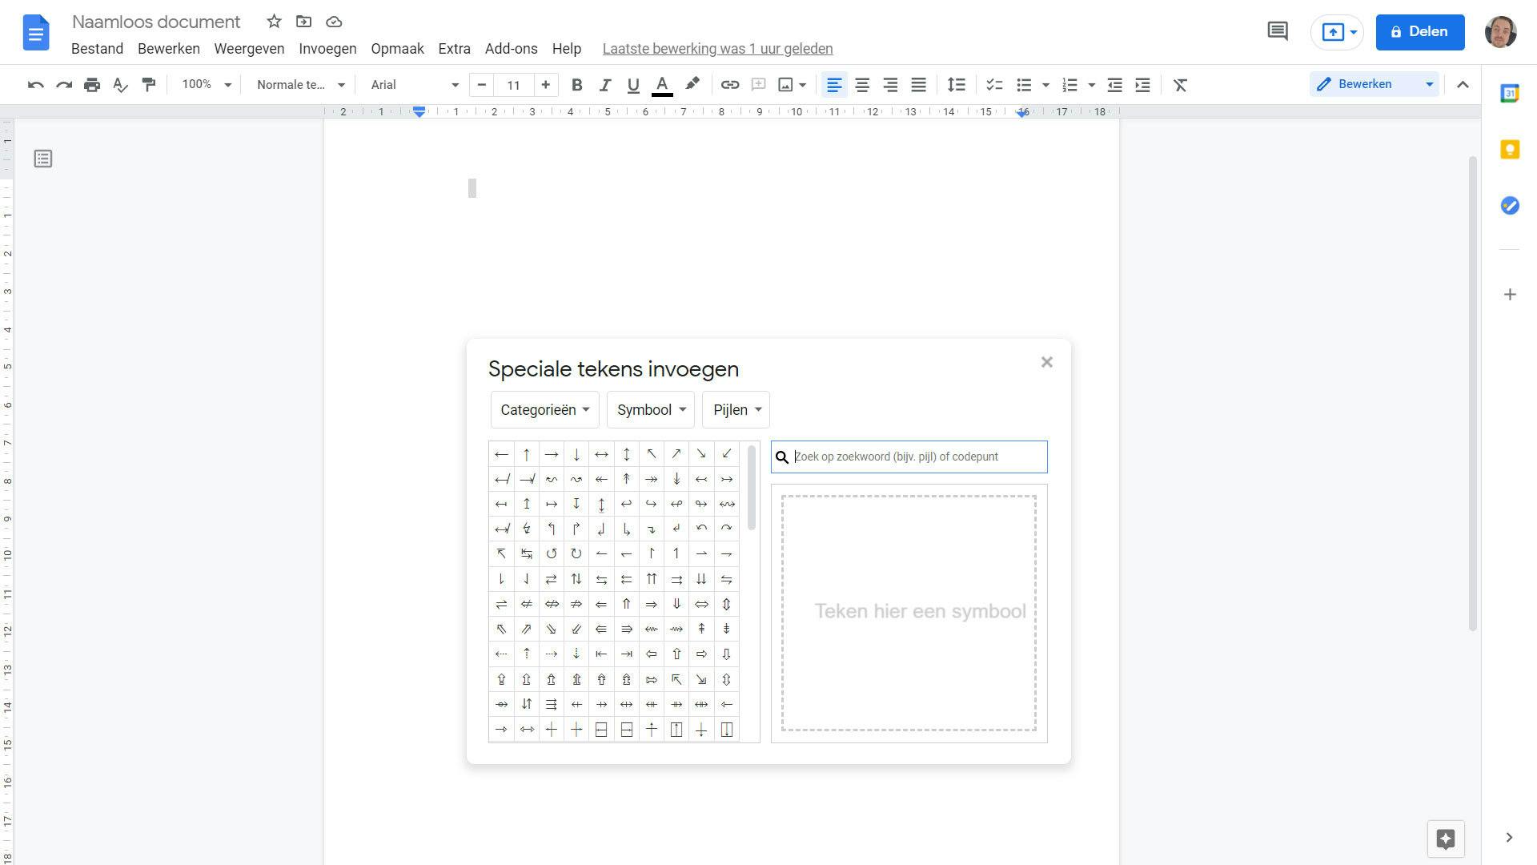Open the Opmaak menu
Screen dimensions: 1537x865
(x=397, y=49)
